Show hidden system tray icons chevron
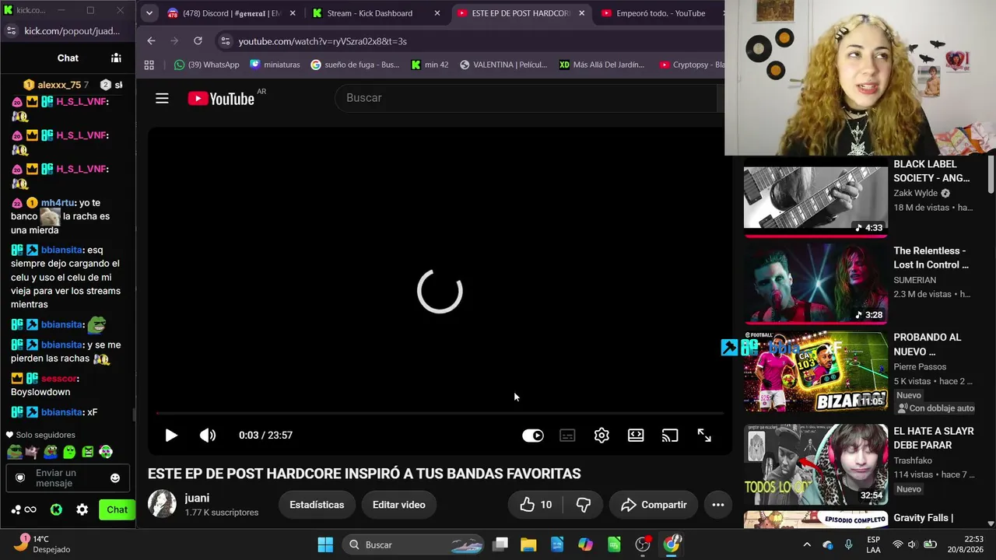The width and height of the screenshot is (996, 560). (x=807, y=544)
